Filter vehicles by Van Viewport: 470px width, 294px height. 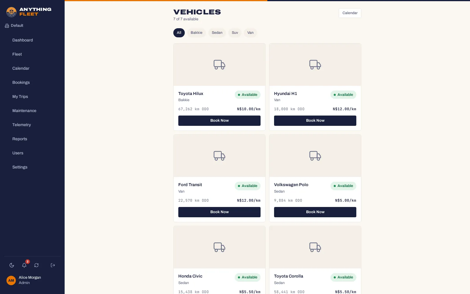pos(250,33)
